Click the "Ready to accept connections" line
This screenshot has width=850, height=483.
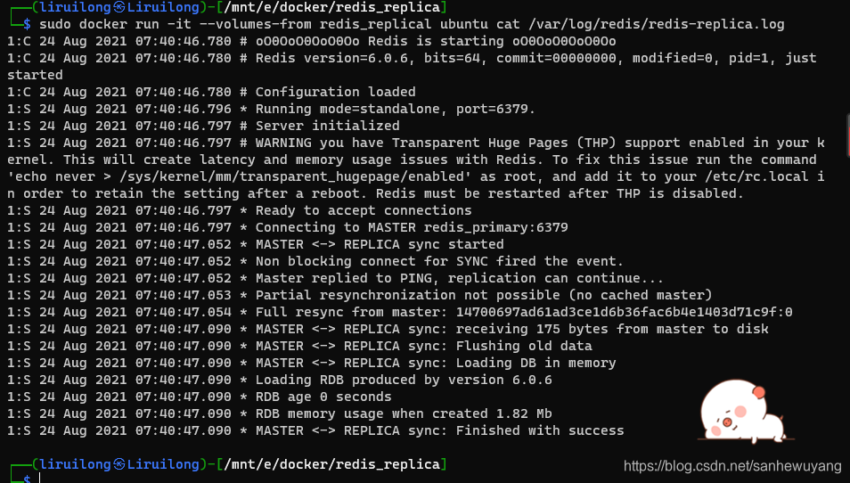(x=364, y=210)
